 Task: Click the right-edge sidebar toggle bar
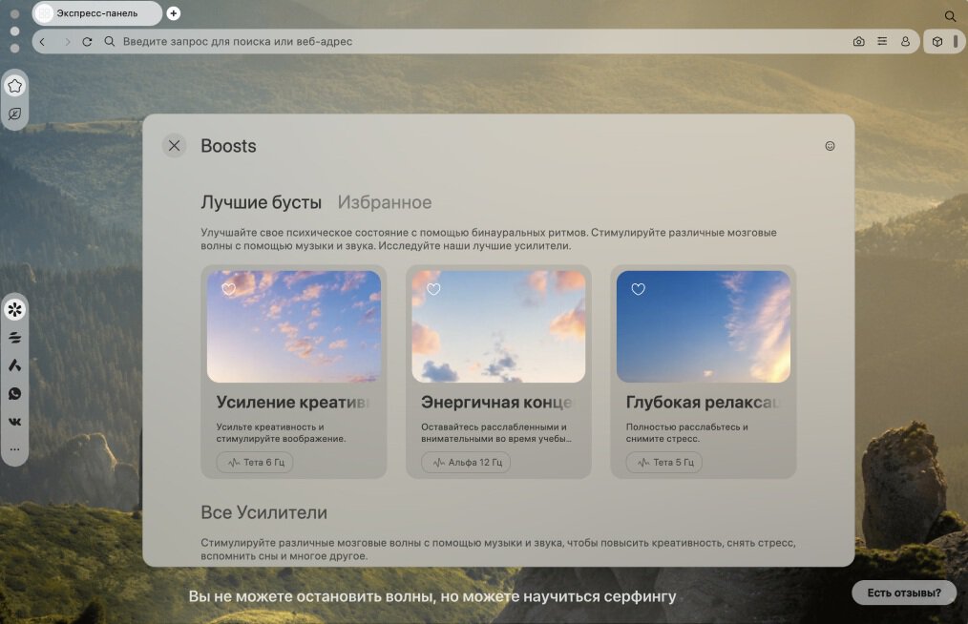(956, 41)
